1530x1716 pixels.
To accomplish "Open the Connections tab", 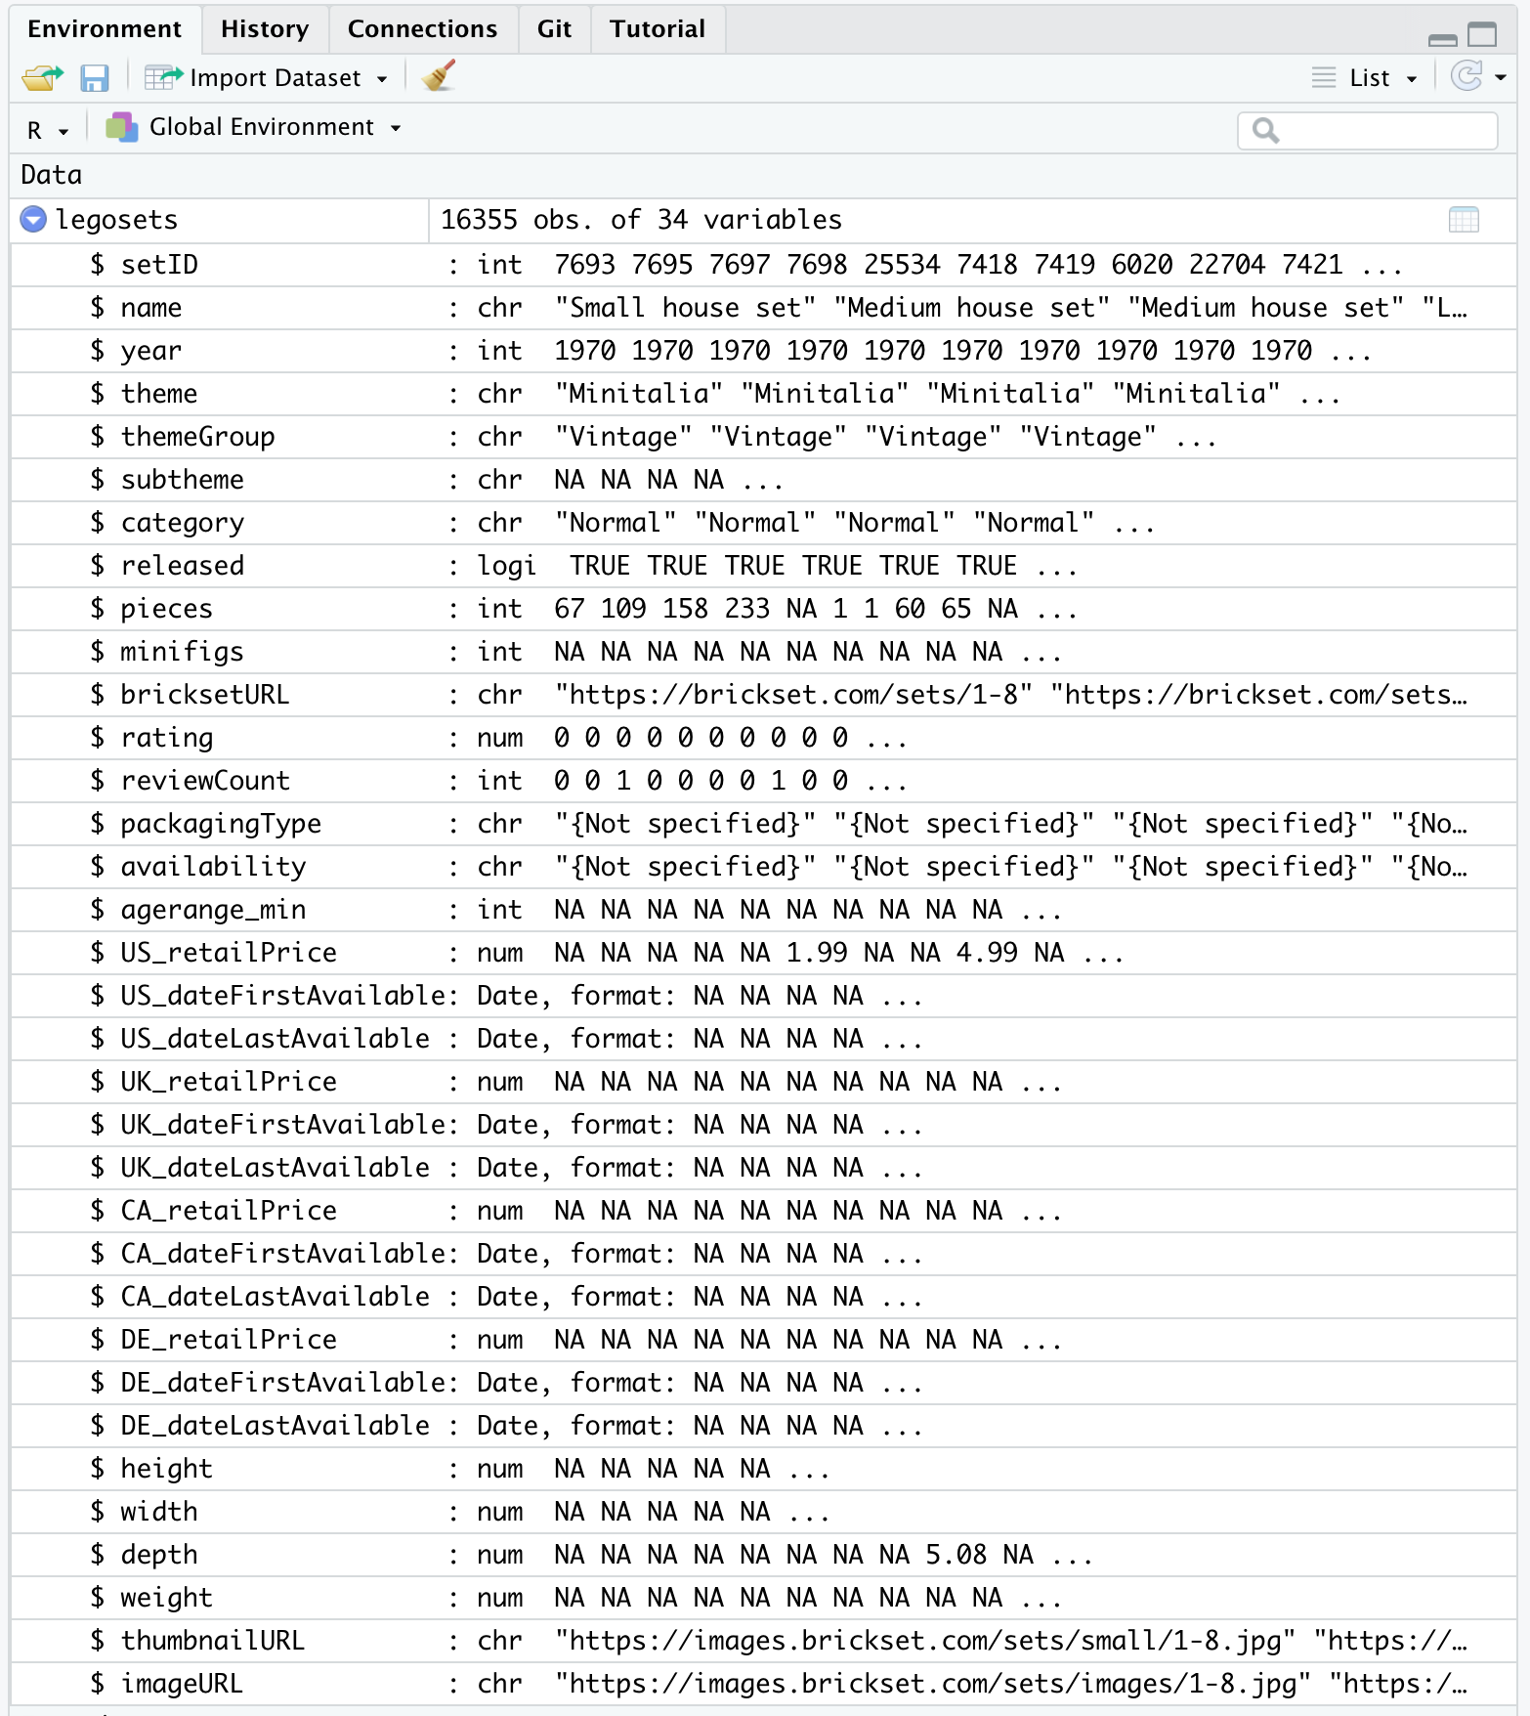I will point(422,29).
